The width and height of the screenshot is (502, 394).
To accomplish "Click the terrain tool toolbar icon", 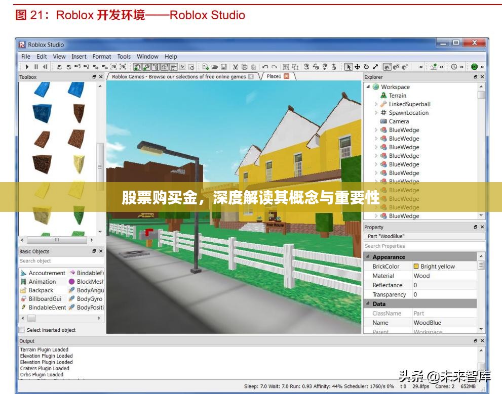I will [434, 67].
